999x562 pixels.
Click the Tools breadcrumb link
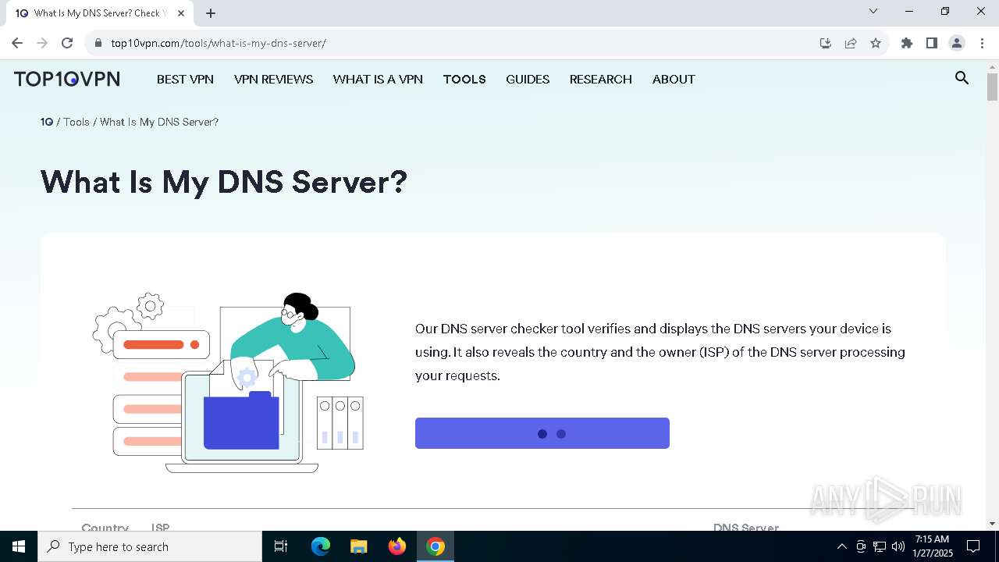click(76, 122)
